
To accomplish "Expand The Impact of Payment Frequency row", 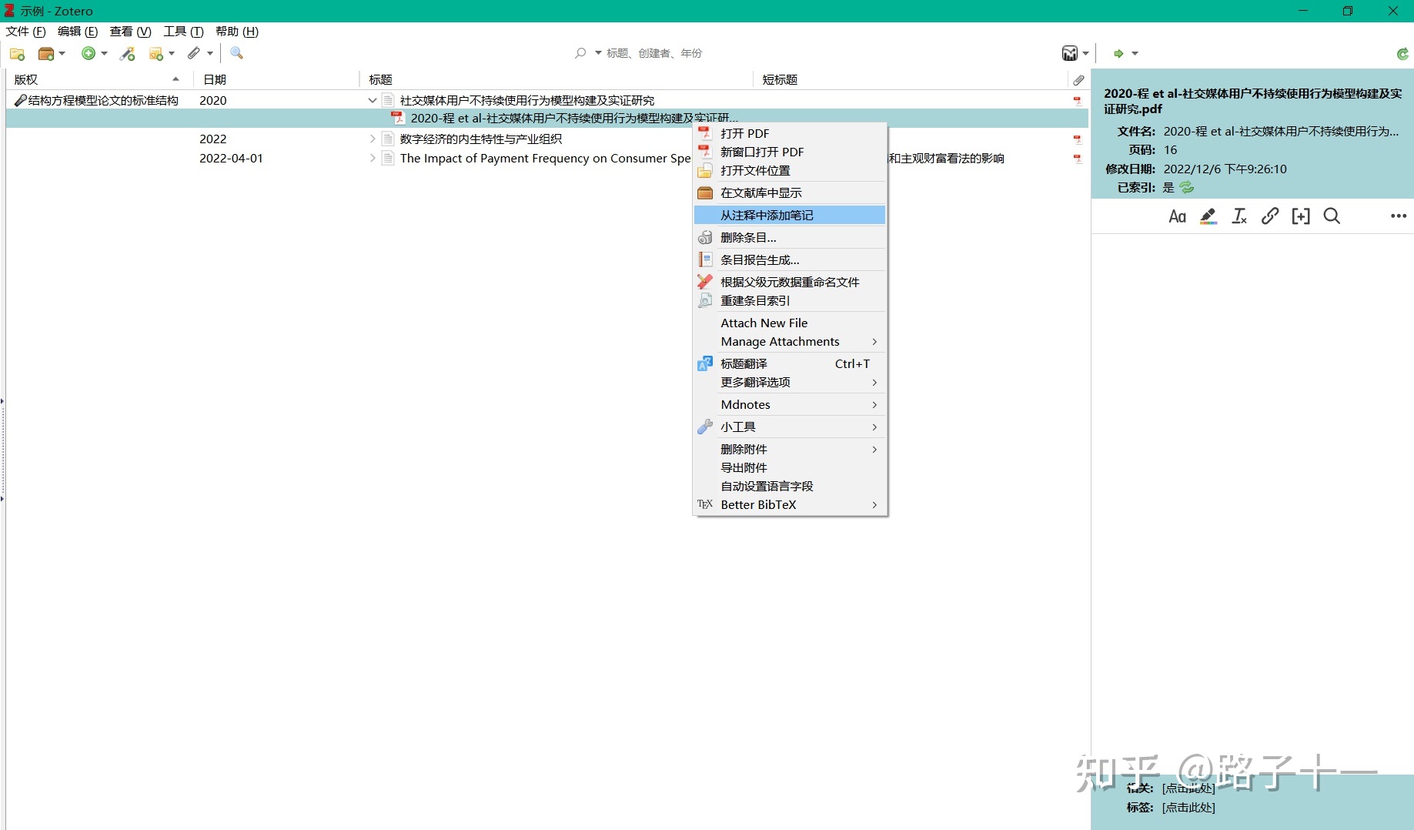I will point(373,158).
